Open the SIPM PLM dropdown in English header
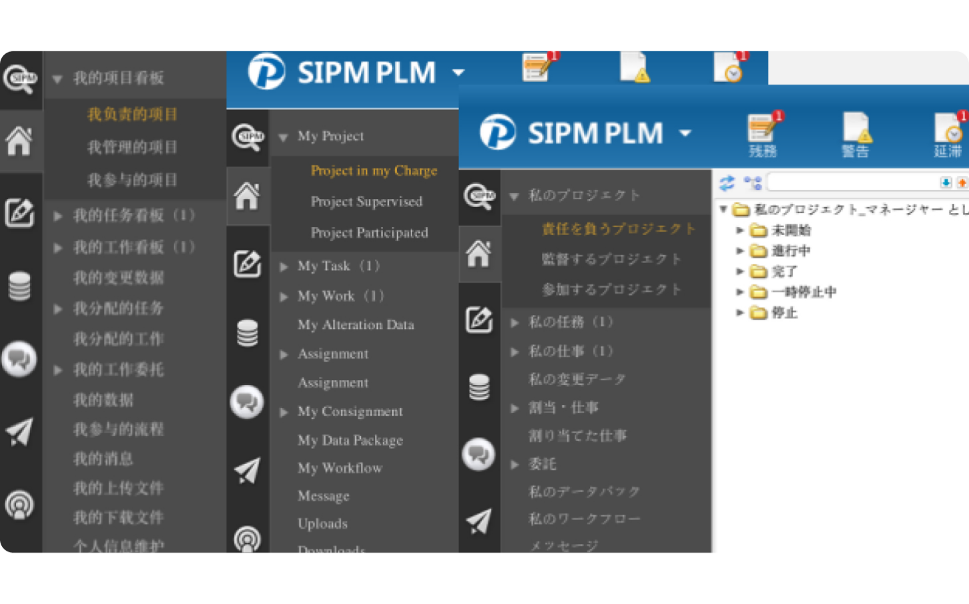The width and height of the screenshot is (969, 604). click(459, 72)
